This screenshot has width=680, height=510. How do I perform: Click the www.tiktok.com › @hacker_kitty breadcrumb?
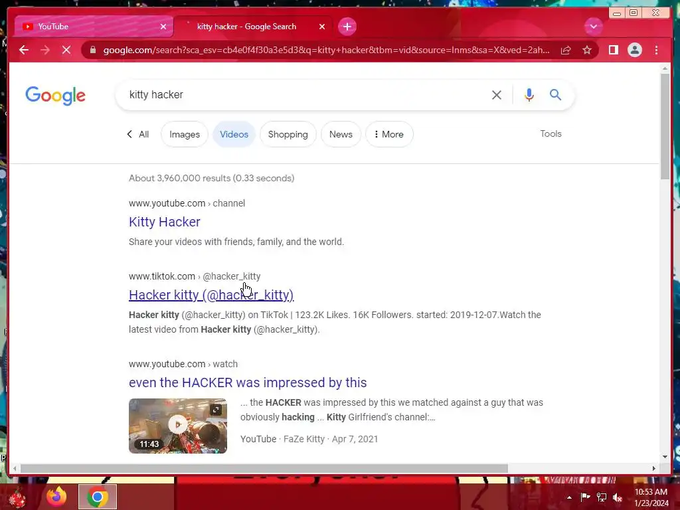point(195,276)
